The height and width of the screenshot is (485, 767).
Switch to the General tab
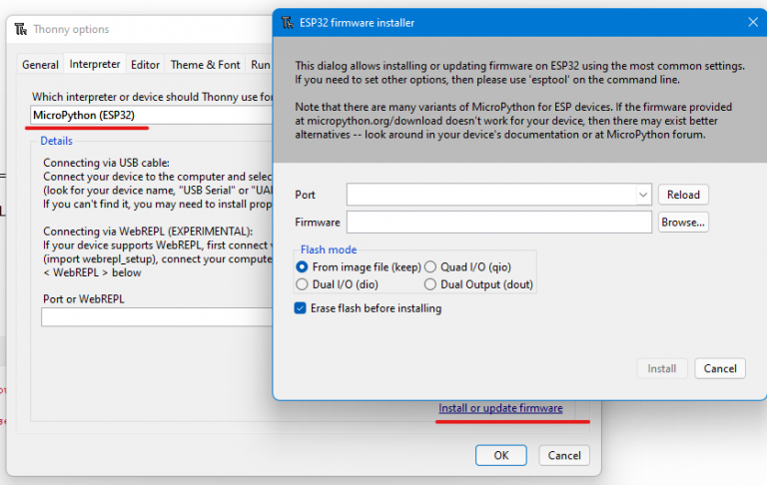click(41, 65)
